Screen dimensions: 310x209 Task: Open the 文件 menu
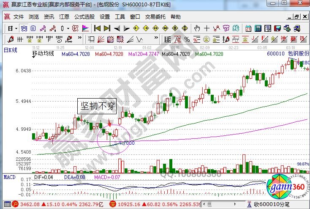tap(19, 17)
